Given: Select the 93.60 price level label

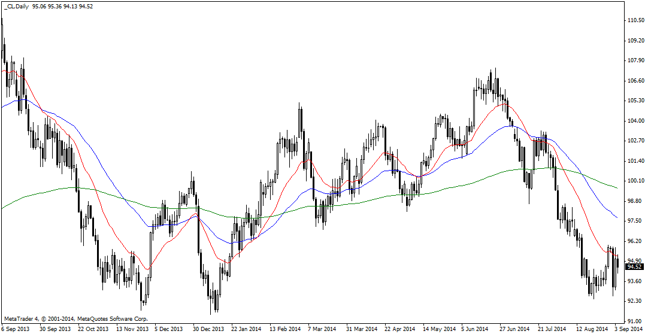Looking at the screenshot, I should coord(635,281).
